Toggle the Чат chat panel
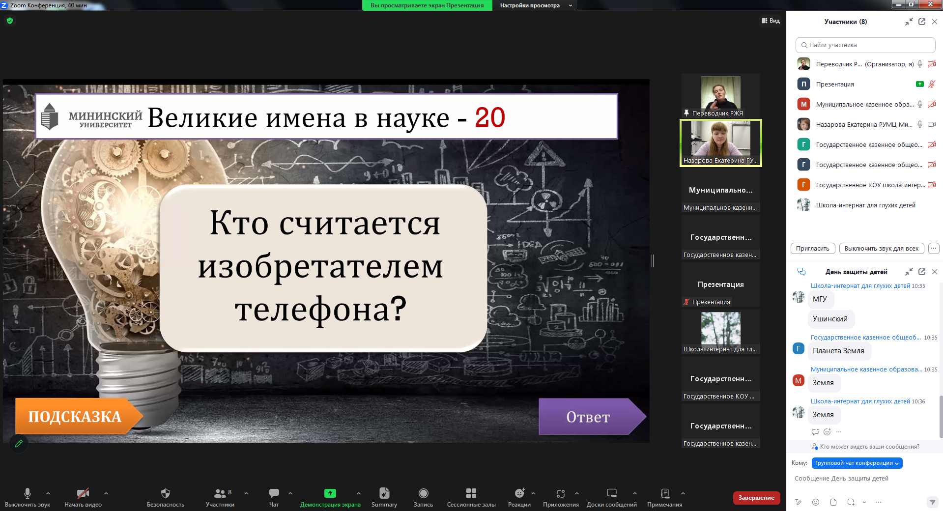This screenshot has width=943, height=511. pyautogui.click(x=274, y=497)
